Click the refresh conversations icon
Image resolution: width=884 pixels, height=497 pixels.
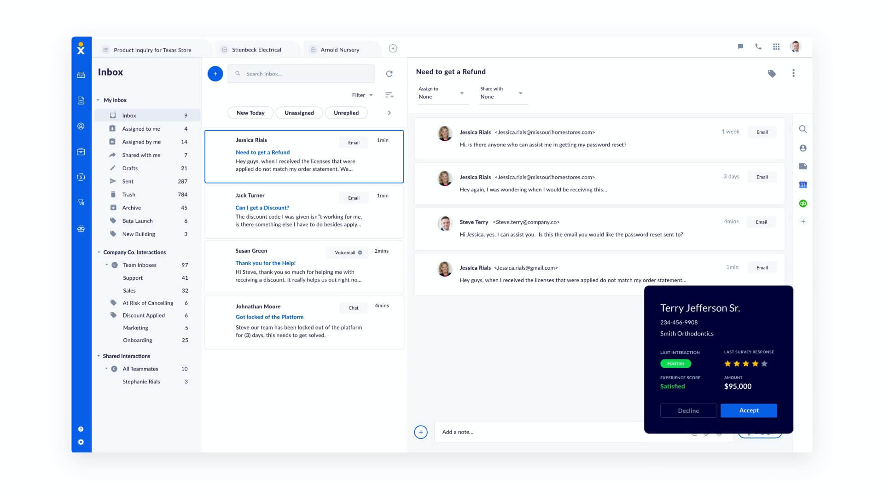click(389, 74)
